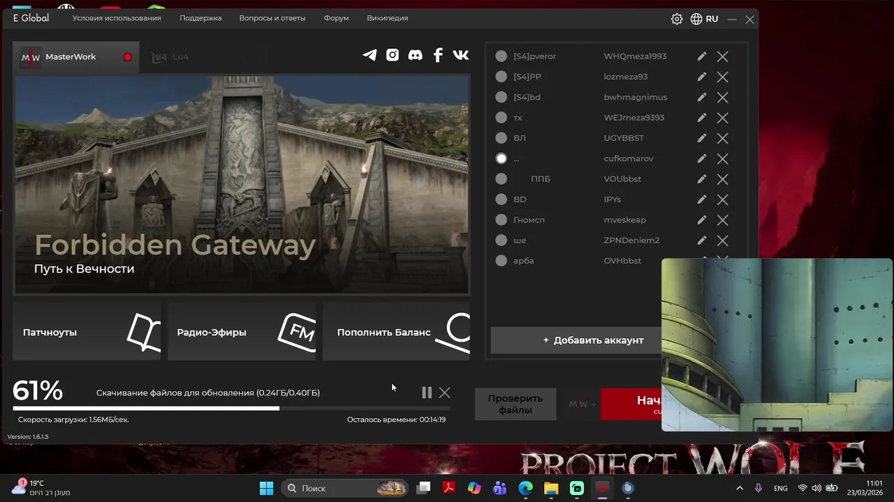Pause the update file download

pyautogui.click(x=427, y=393)
